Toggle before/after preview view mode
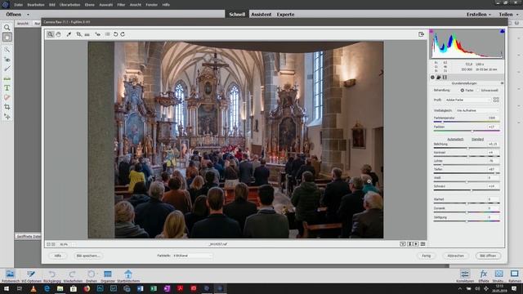Image resolution: width=523 pixels, height=294 pixels. click(403, 244)
